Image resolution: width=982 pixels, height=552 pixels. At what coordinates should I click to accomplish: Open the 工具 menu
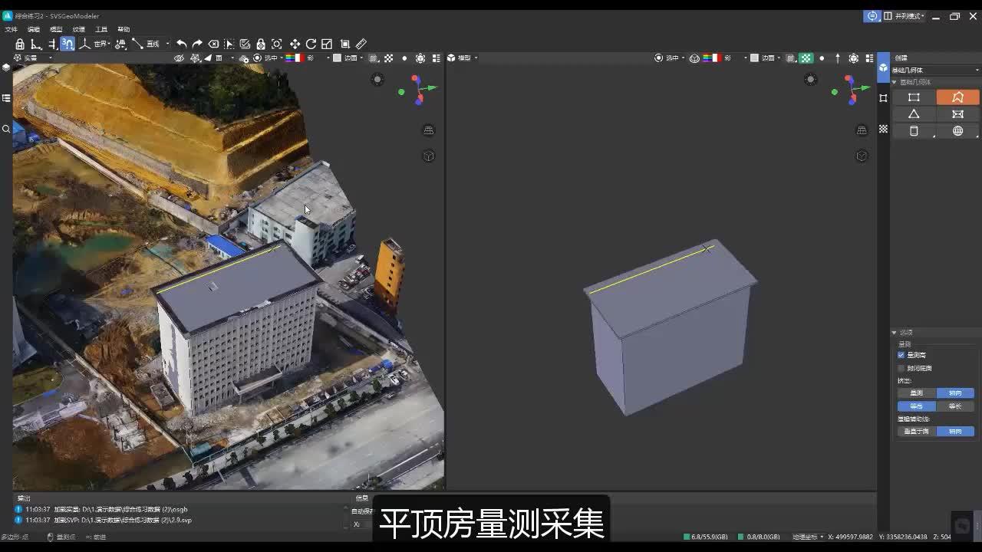click(102, 28)
